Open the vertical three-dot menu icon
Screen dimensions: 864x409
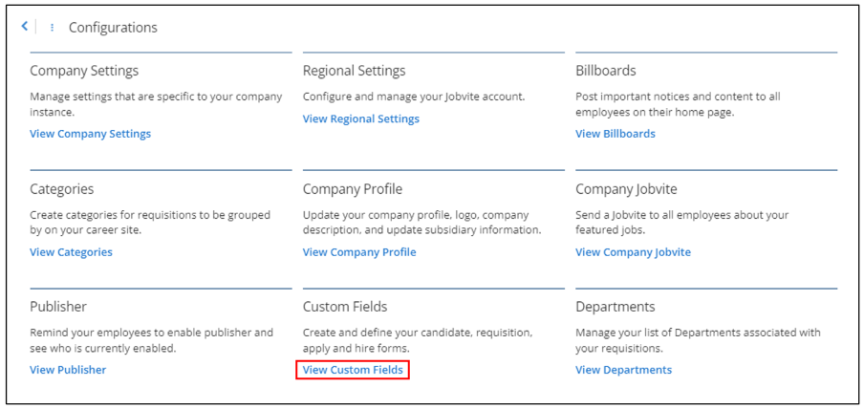(53, 27)
